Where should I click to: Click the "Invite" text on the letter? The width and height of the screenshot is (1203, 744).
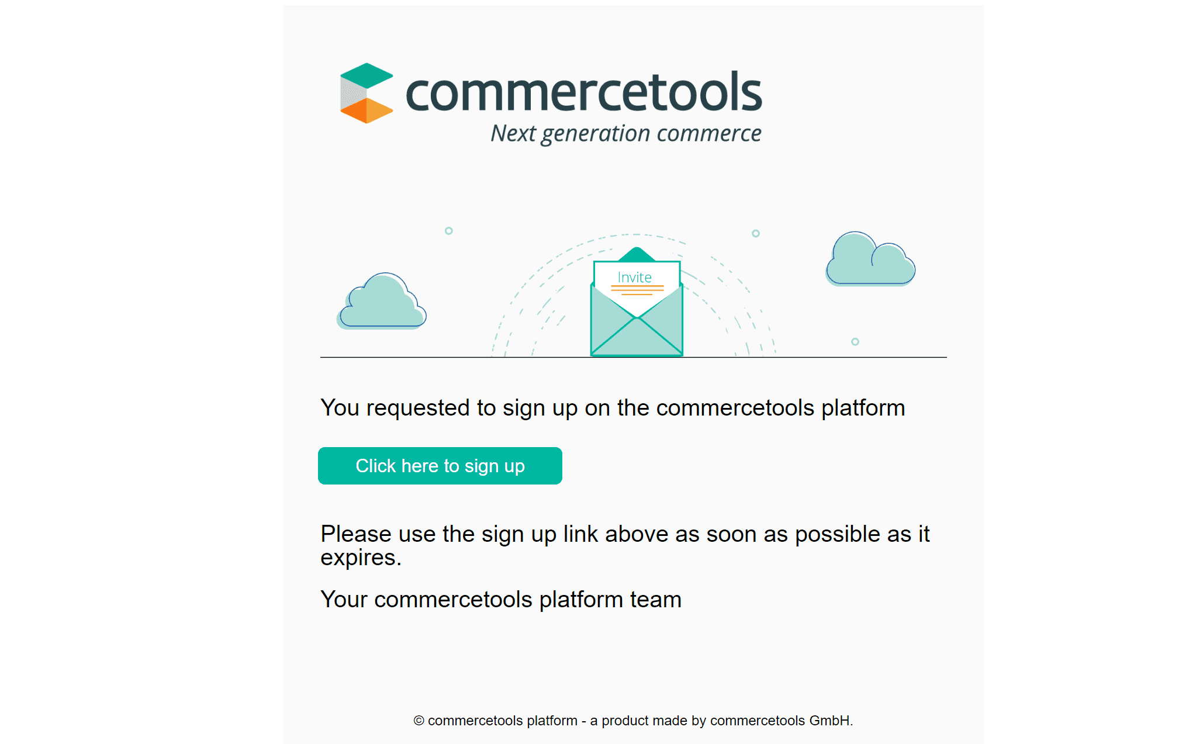coord(635,277)
